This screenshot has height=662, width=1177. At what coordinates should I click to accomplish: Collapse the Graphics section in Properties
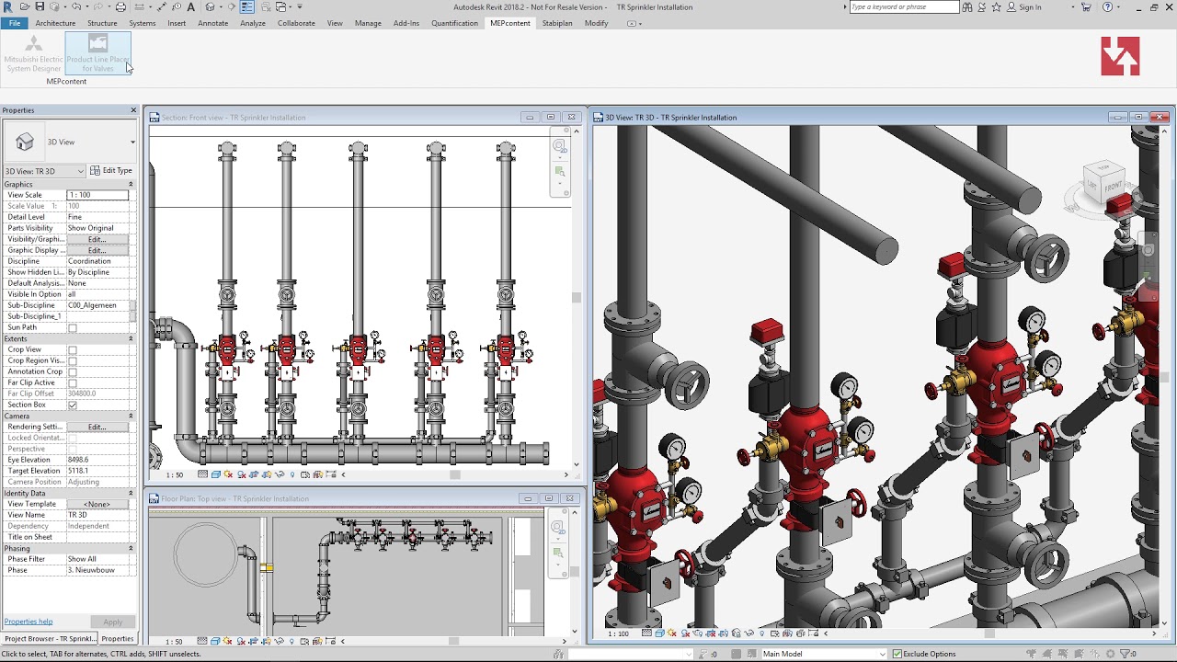pyautogui.click(x=131, y=185)
